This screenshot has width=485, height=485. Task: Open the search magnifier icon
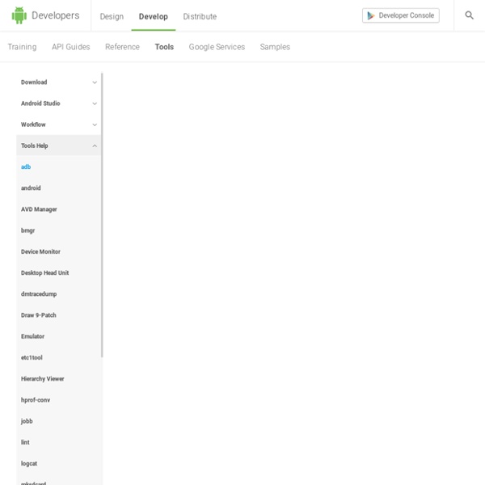[469, 15]
